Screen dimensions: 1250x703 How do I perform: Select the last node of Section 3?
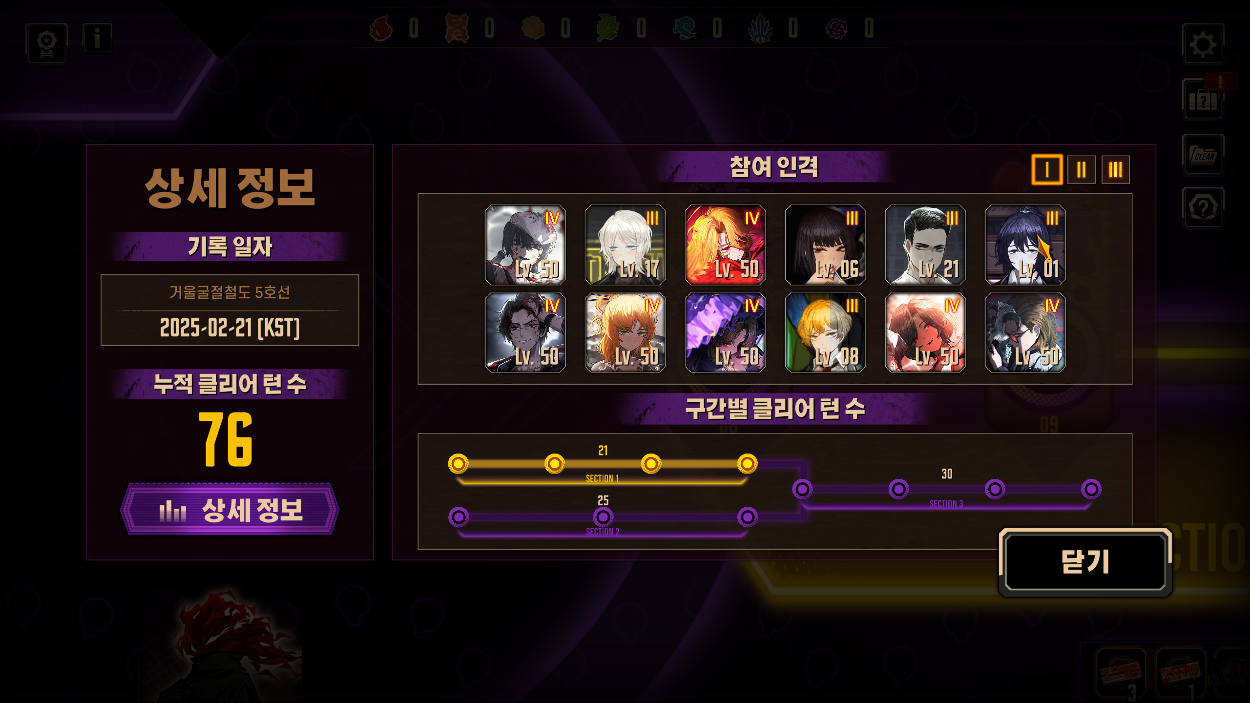1091,489
